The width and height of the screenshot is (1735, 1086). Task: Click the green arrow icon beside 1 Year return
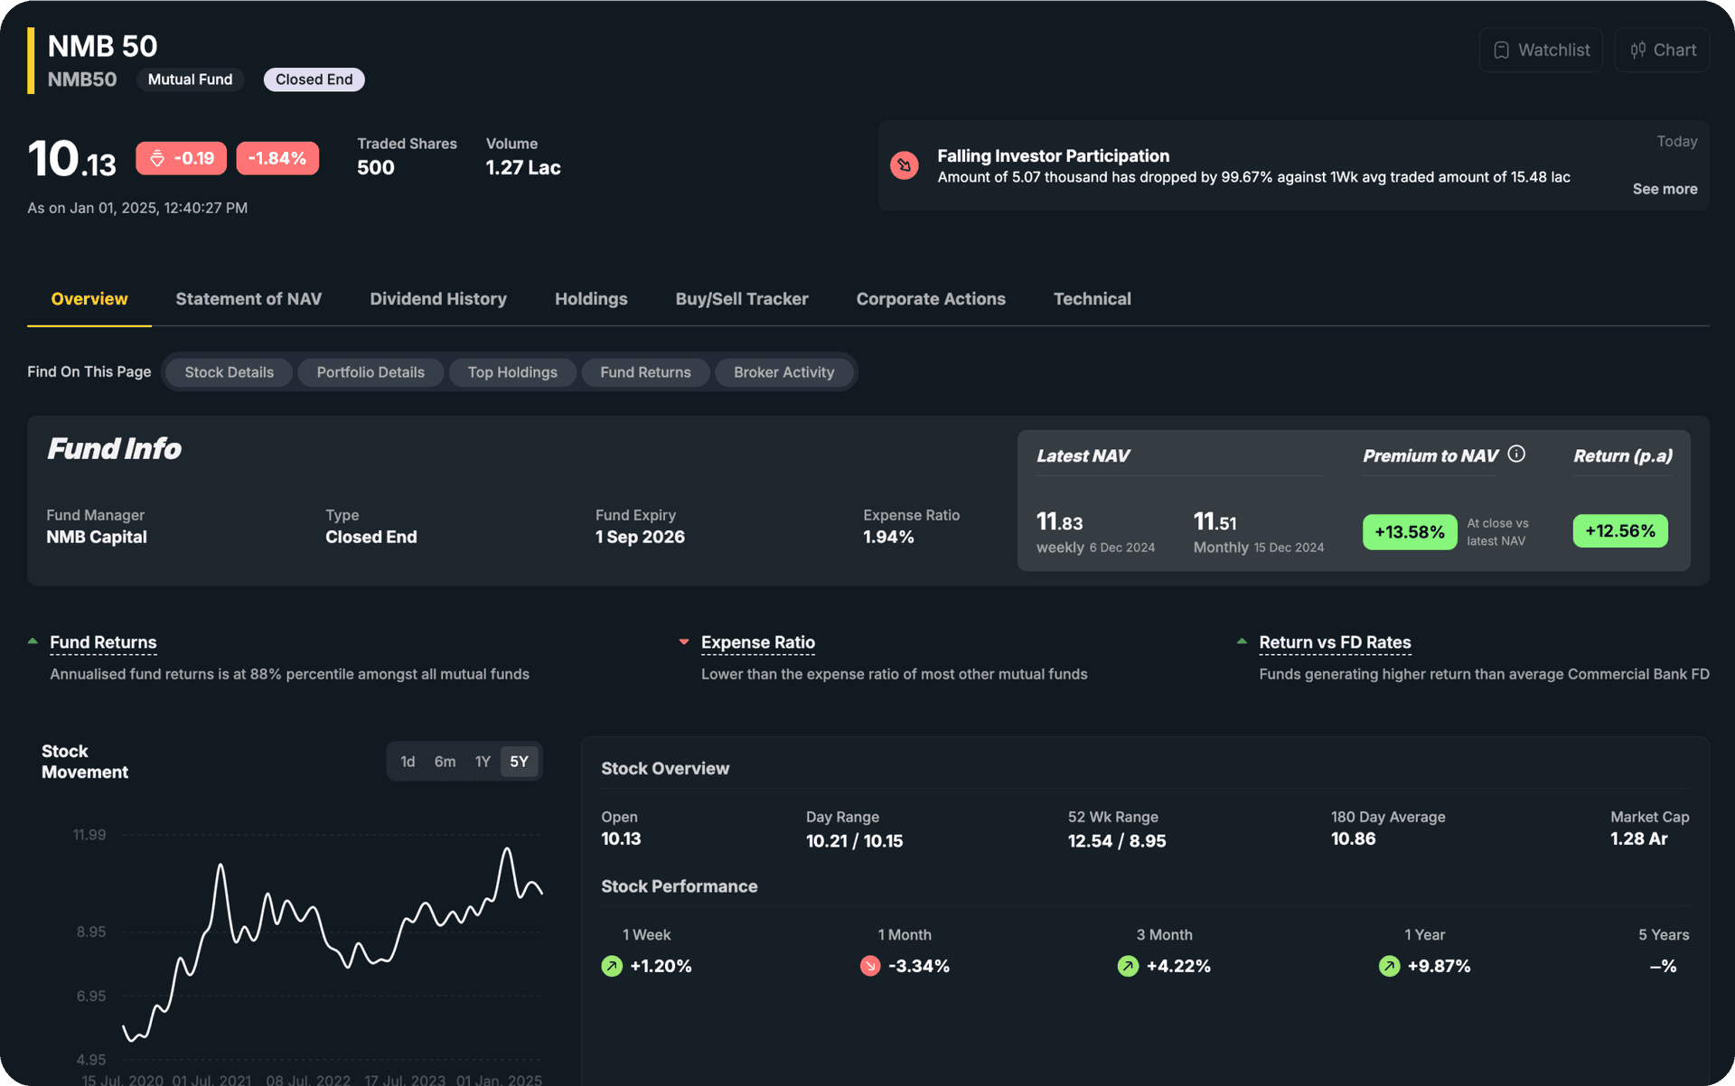click(x=1389, y=966)
